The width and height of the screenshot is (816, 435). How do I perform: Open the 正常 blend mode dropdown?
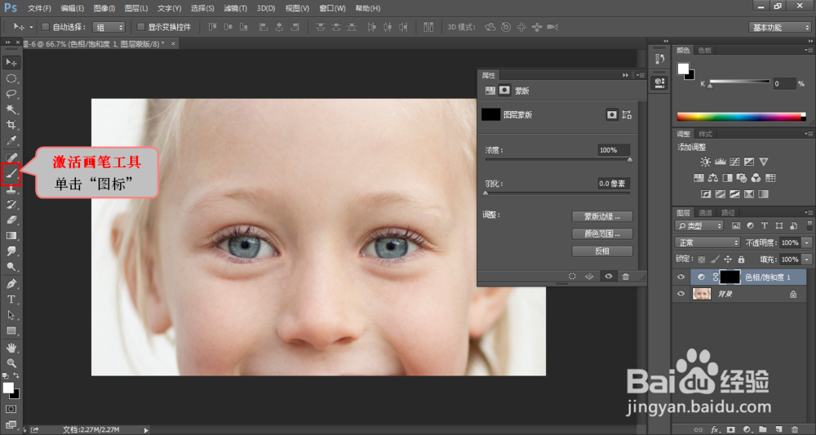pyautogui.click(x=707, y=242)
